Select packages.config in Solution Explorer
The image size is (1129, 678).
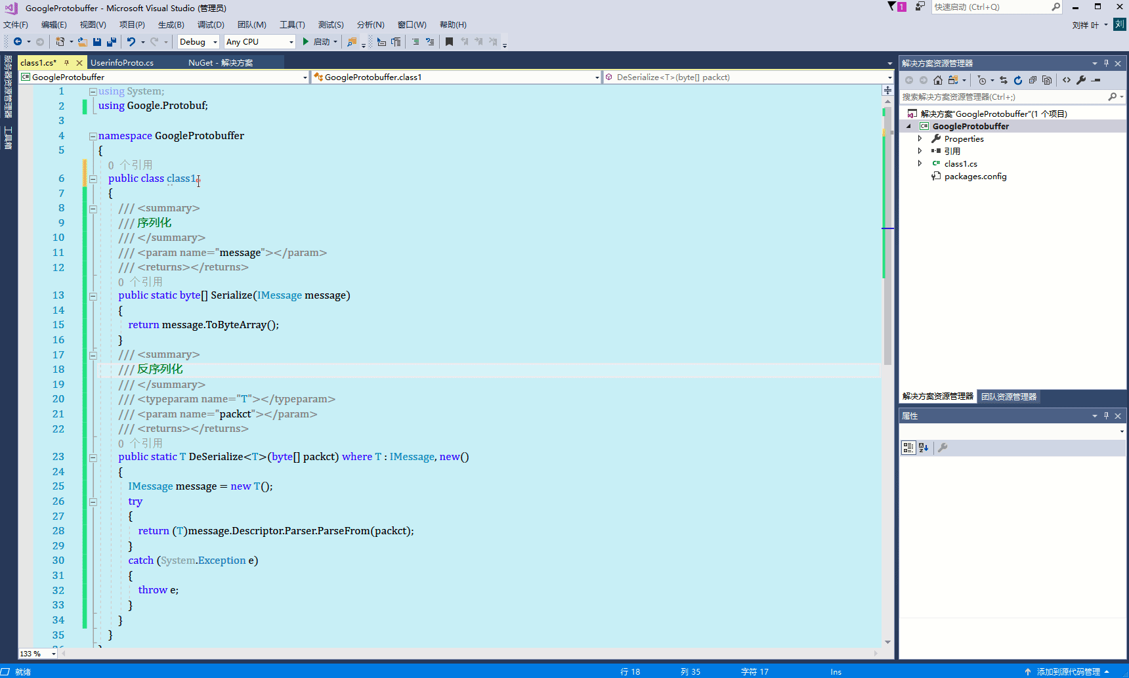pyautogui.click(x=975, y=177)
